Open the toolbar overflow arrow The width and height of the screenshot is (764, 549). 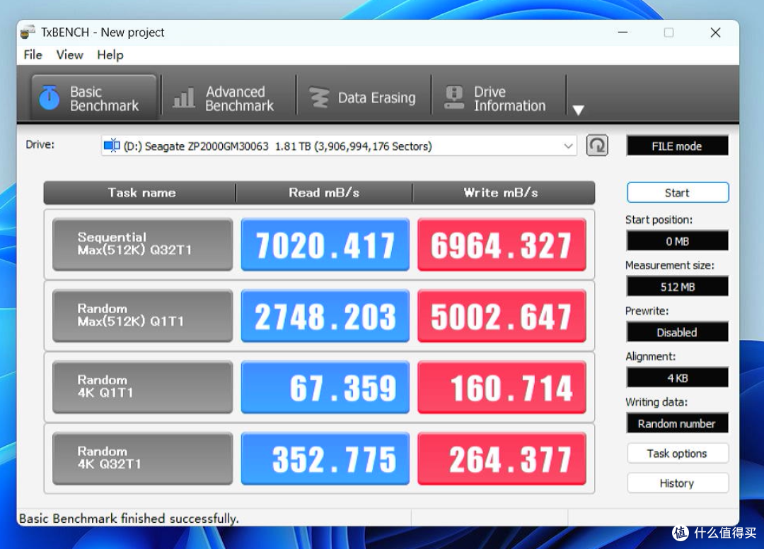tap(579, 110)
